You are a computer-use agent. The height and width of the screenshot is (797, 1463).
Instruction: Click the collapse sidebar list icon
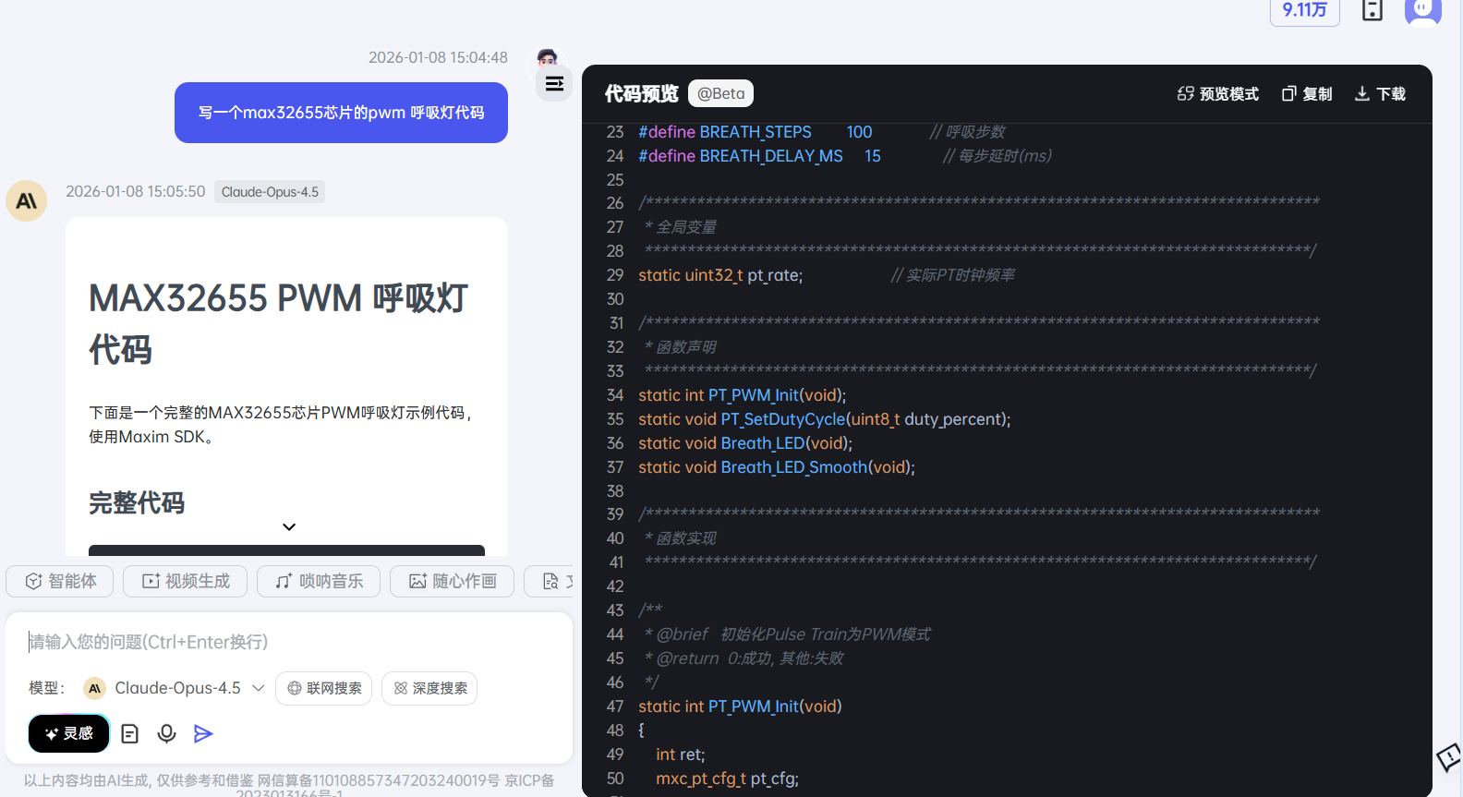coord(554,84)
